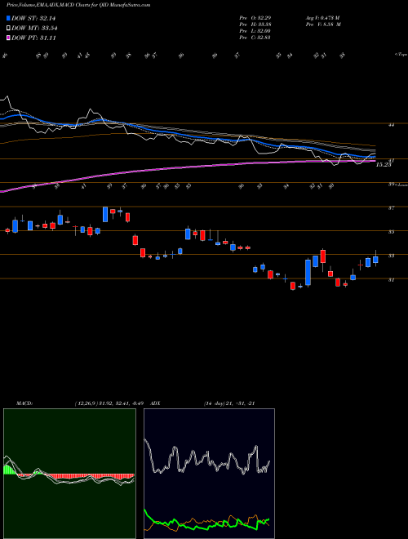
Task: Click the magenta DOW PT legend swatch
Action: coord(8,38)
